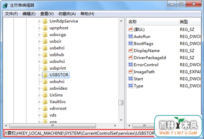This screenshot has width=204, height=139.
Task: Click the usbprint folder icon
Action: [x=45, y=68]
